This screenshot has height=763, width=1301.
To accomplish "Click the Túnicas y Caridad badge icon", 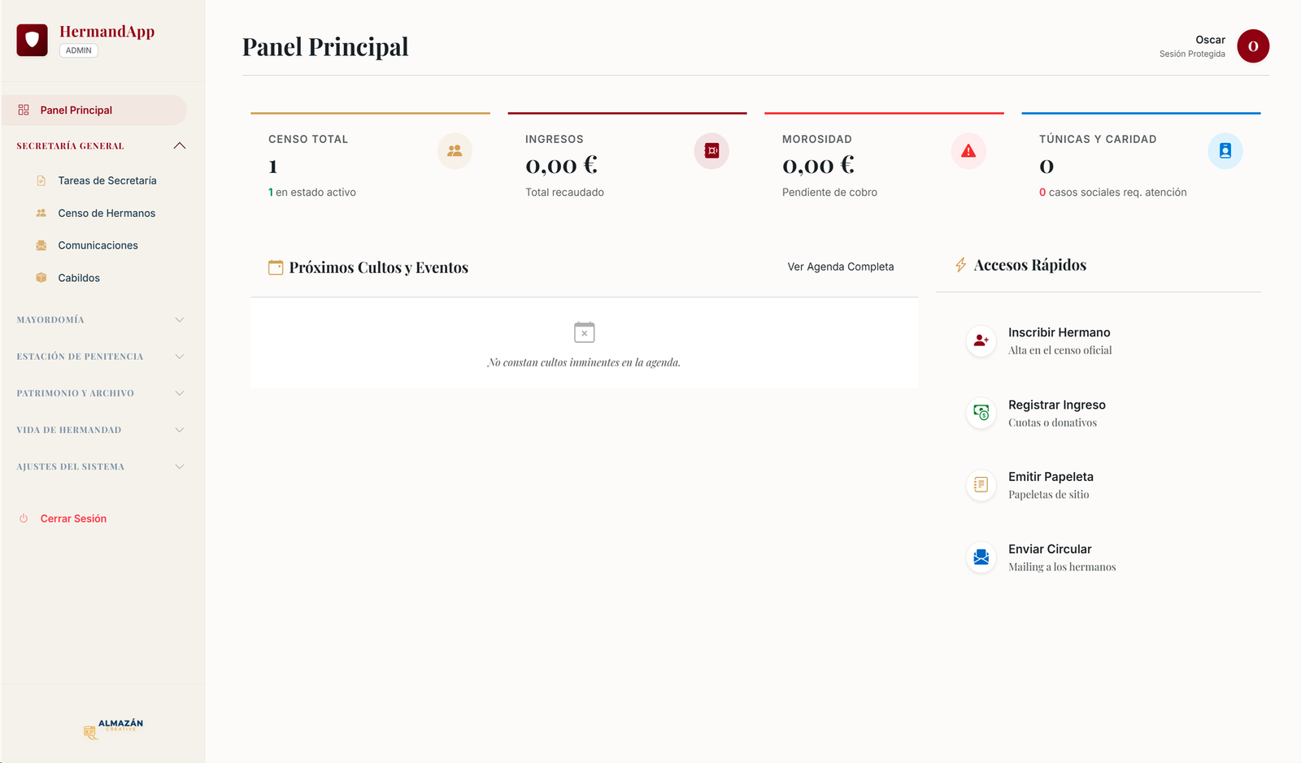I will pos(1225,151).
